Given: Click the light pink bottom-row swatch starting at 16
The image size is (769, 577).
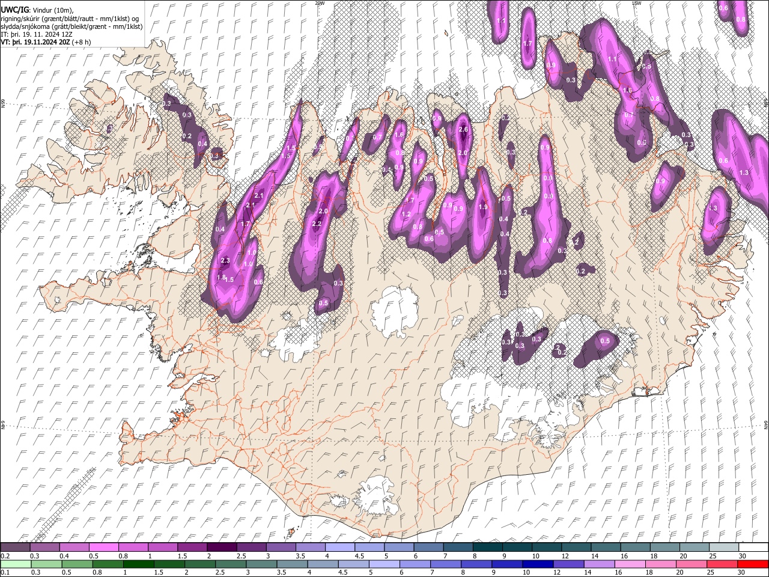Looking at the screenshot, I should tap(630, 564).
